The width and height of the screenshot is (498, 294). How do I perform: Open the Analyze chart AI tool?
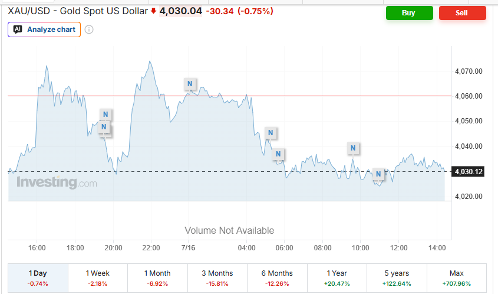(x=44, y=30)
